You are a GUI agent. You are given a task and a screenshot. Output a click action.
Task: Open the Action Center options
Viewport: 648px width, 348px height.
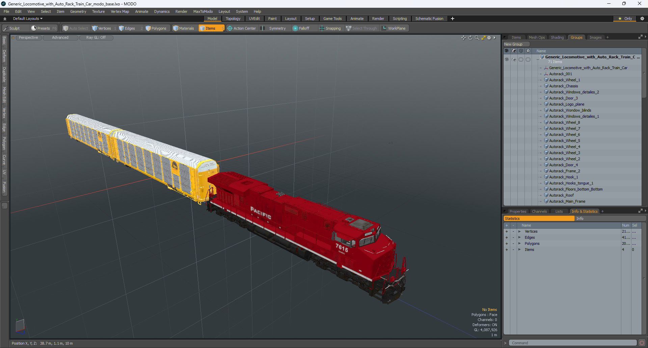[242, 28]
